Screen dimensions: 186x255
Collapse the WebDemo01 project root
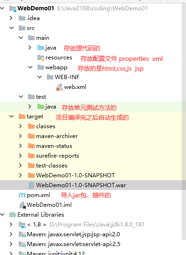coord(2,8)
